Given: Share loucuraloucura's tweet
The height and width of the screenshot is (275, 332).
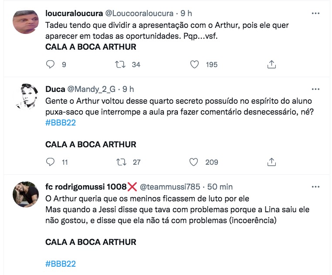Looking at the screenshot, I should (271, 65).
